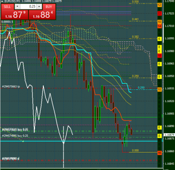
Task: Click the 1.16920 price axis label
Action: (x=169, y=101)
